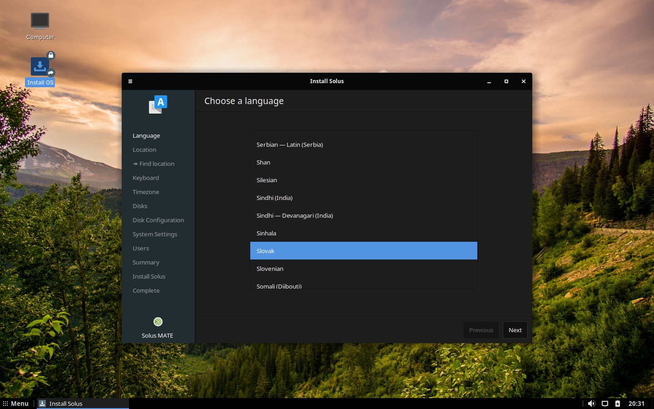This screenshot has width=654, height=409.
Task: Click the Install OS desktop icon
Action: pyautogui.click(x=40, y=67)
